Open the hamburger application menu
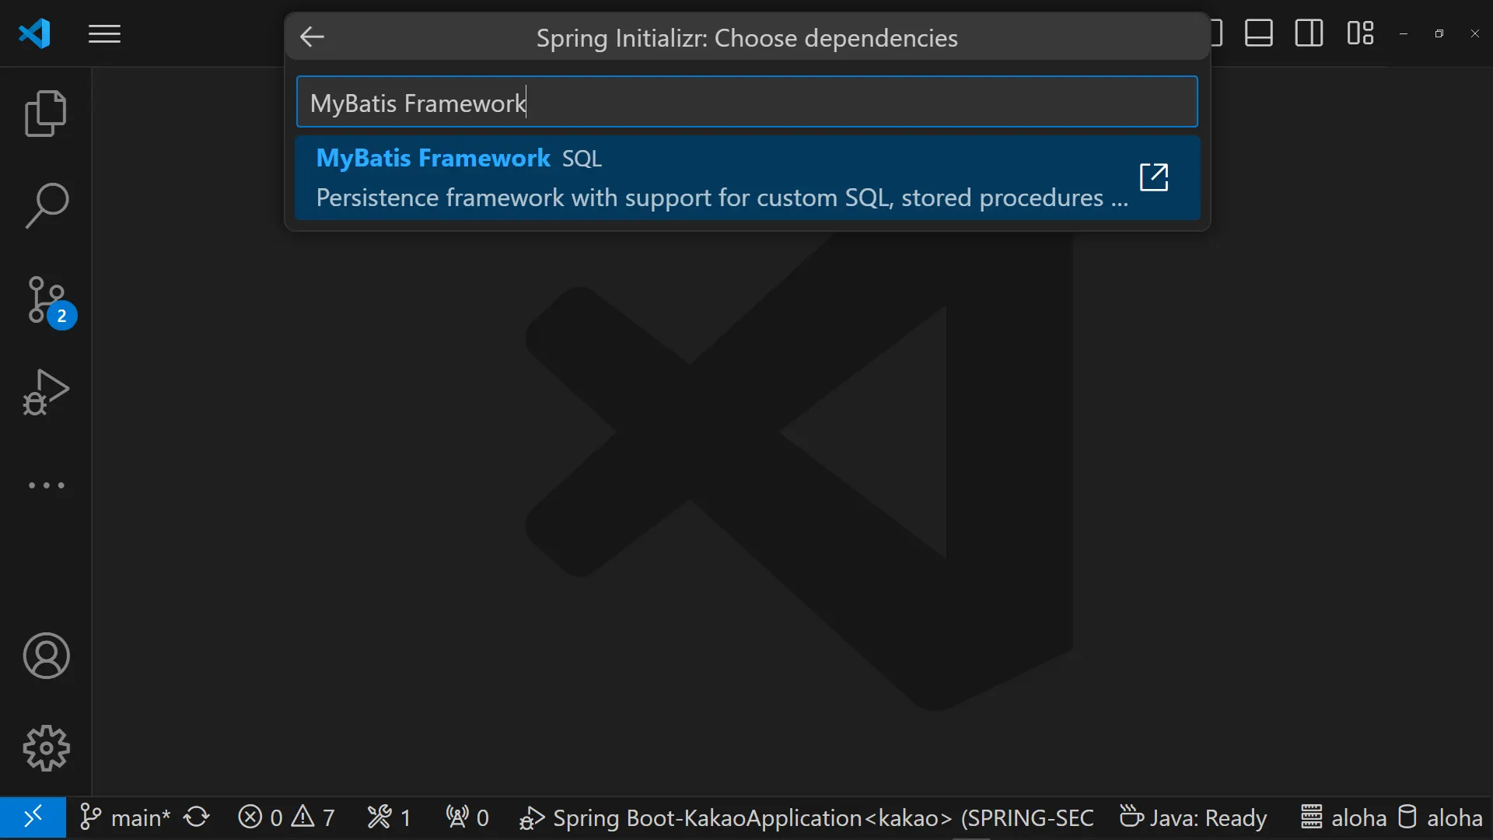The height and width of the screenshot is (840, 1493). click(104, 34)
